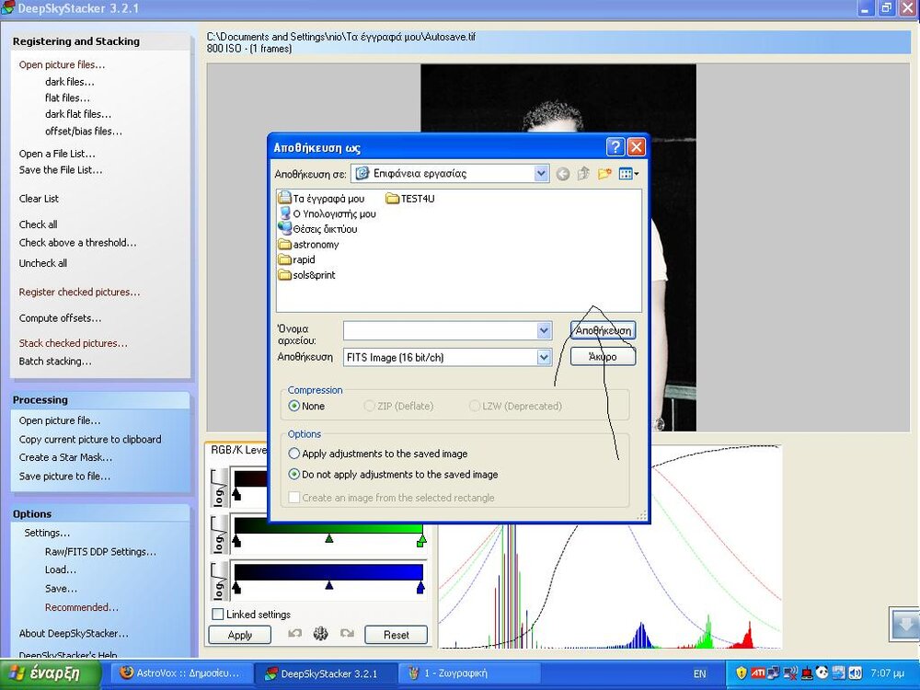The height and width of the screenshot is (690, 920).
Task: Click the create new folder icon in dialog
Action: (604, 173)
